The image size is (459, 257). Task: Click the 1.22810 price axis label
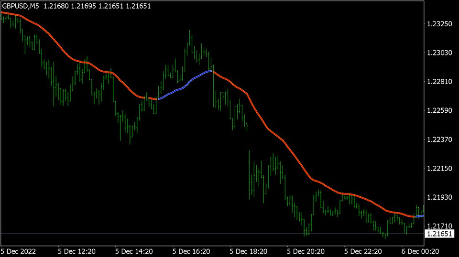point(439,82)
